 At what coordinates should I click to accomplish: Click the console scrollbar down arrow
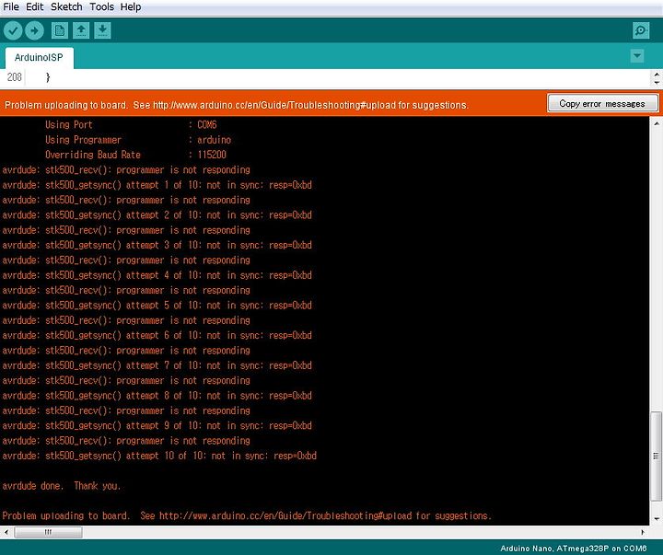656,519
